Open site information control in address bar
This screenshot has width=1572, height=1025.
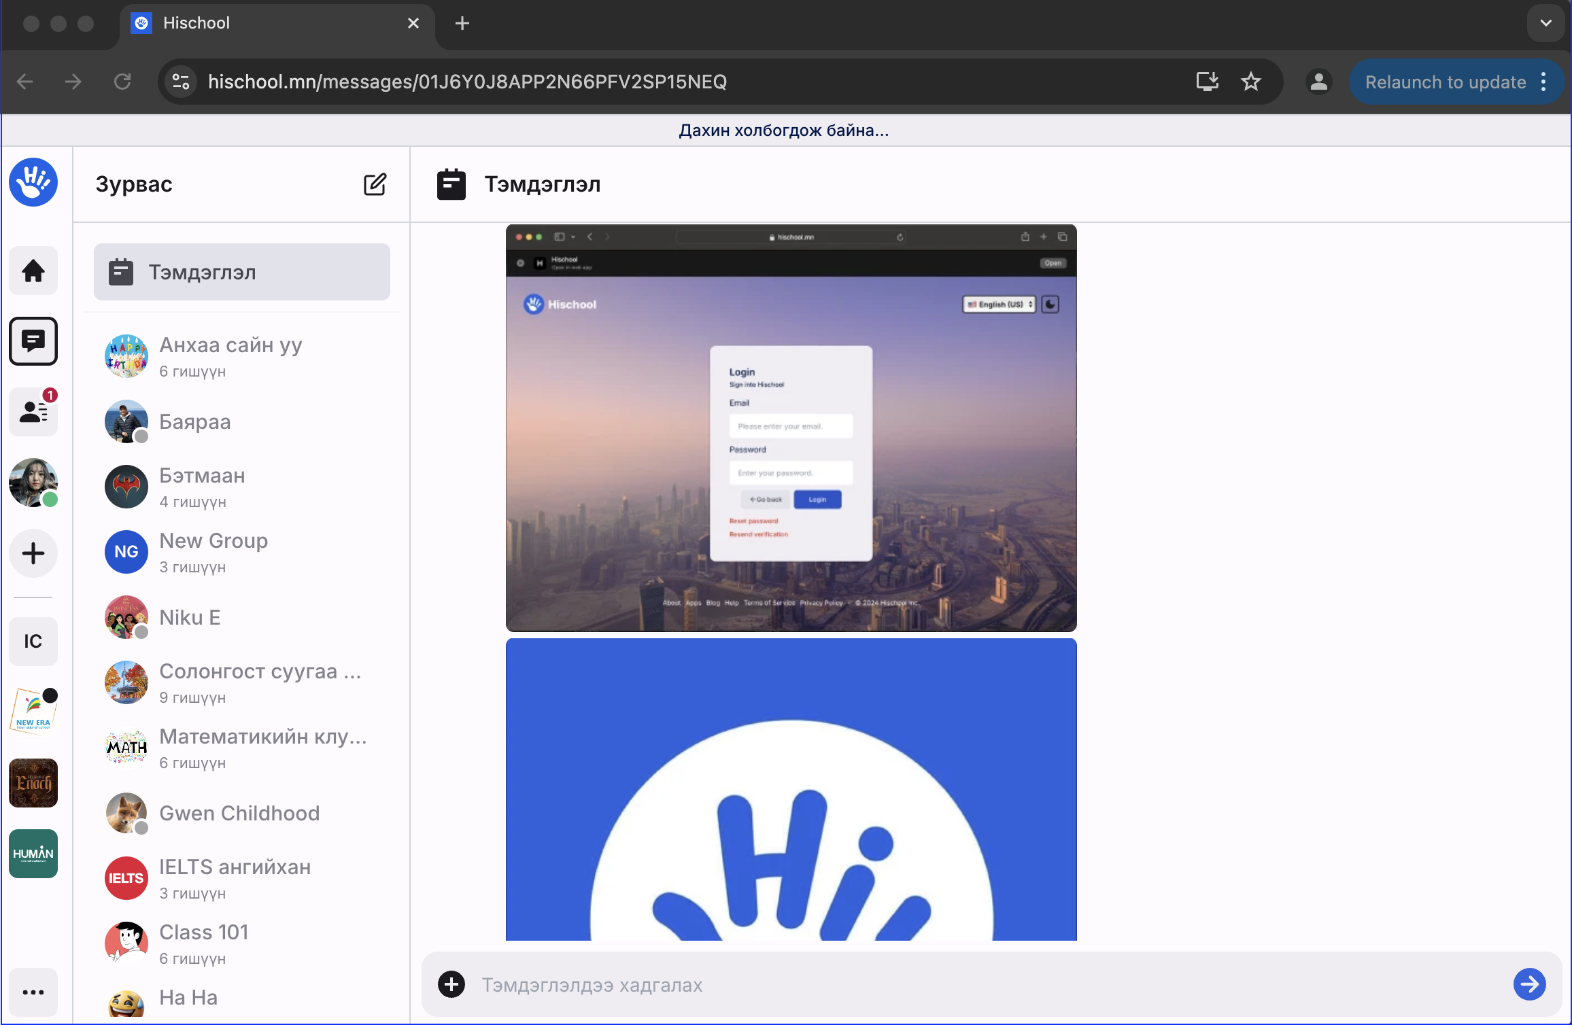pyautogui.click(x=181, y=82)
